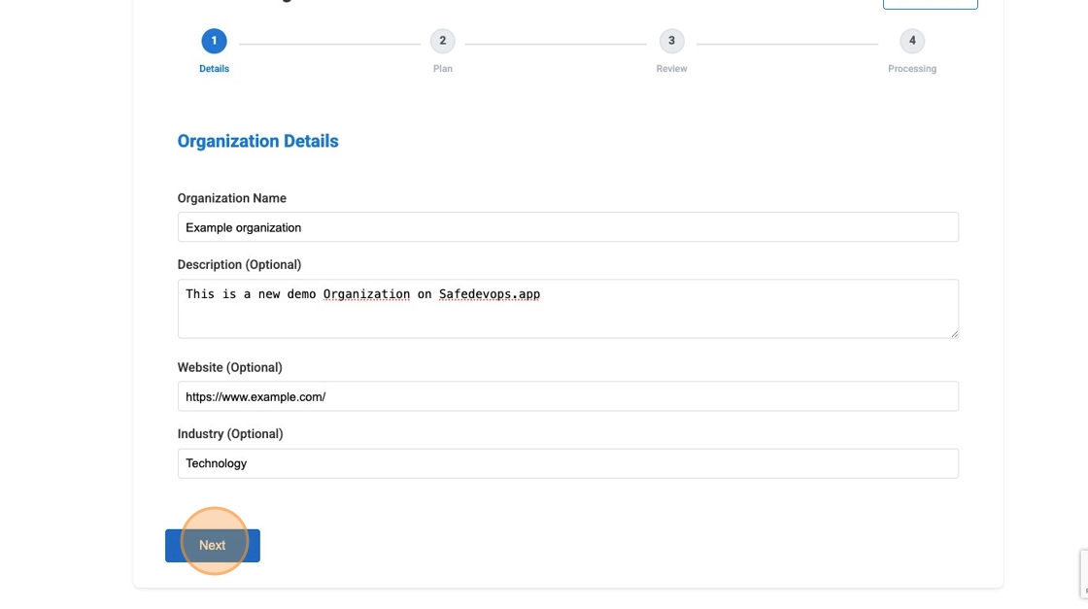Click the textarea resize handle
Viewport: 1088px width, 609px height.
click(x=954, y=333)
